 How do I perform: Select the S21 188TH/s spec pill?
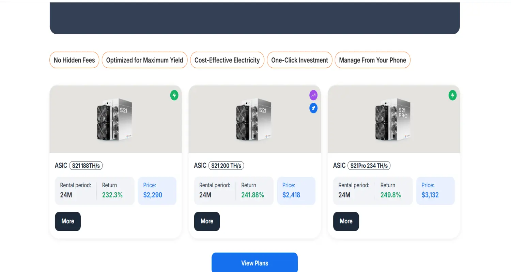(x=86, y=166)
